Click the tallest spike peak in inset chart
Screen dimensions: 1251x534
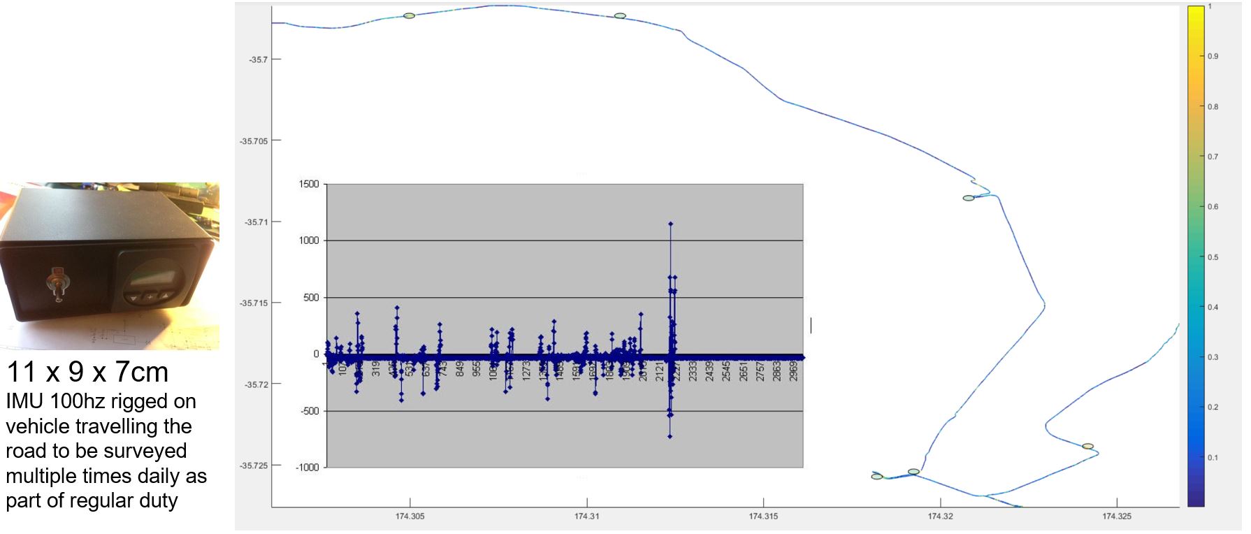670,224
